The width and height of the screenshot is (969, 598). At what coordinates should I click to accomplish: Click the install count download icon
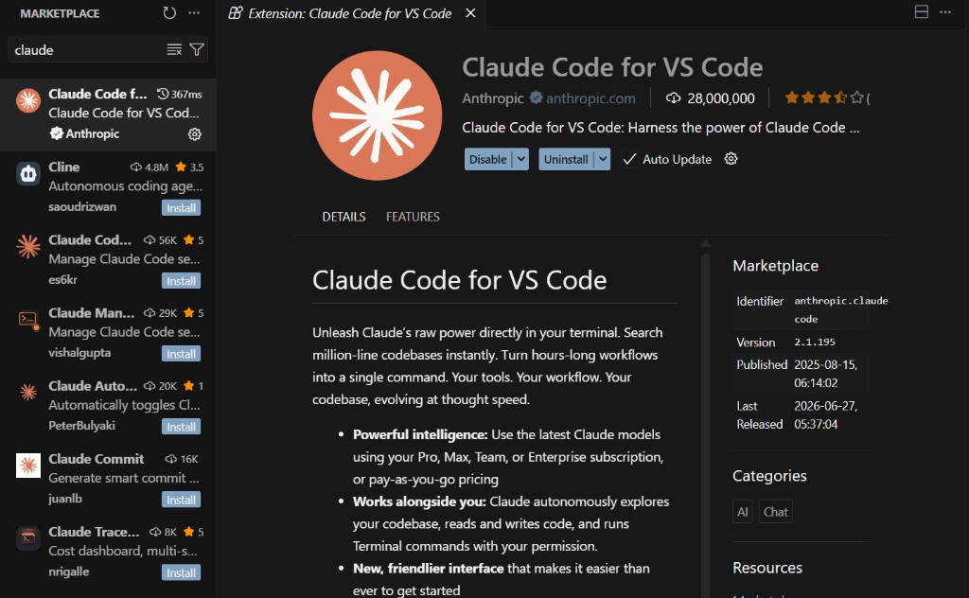(673, 98)
